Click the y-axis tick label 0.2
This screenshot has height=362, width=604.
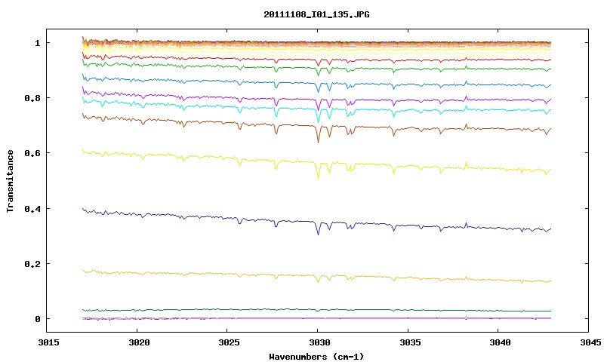(32, 264)
